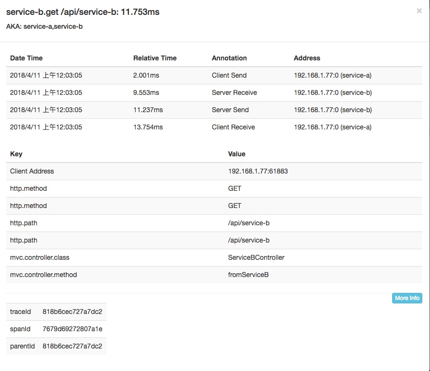Click the Relative Time column header
Viewport: 430px width, 371px height.
point(155,58)
